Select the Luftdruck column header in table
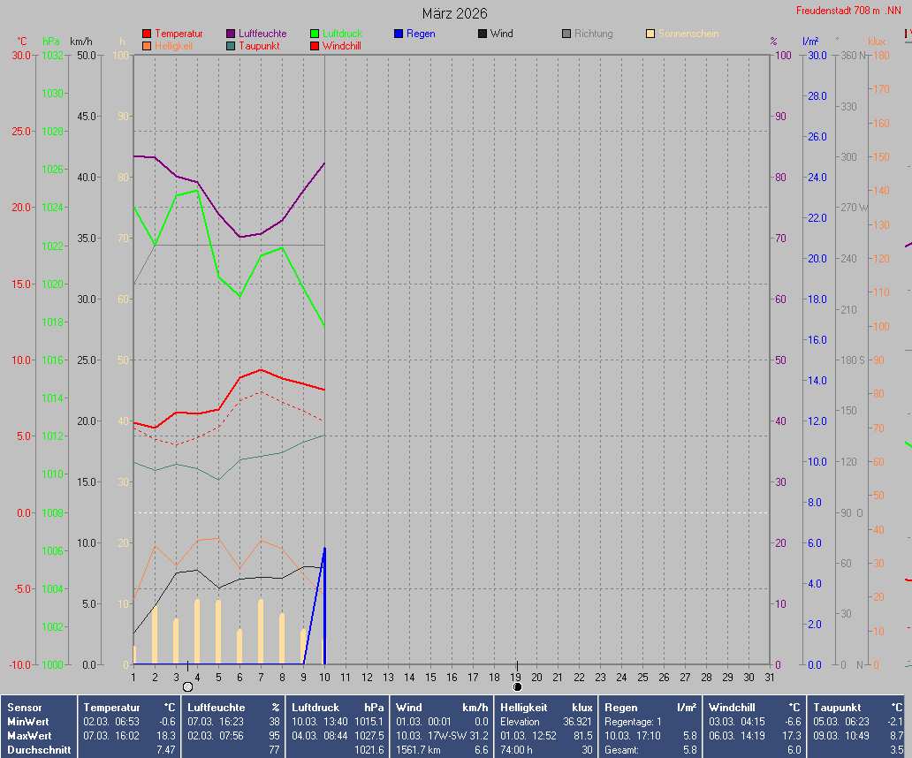 [315, 708]
